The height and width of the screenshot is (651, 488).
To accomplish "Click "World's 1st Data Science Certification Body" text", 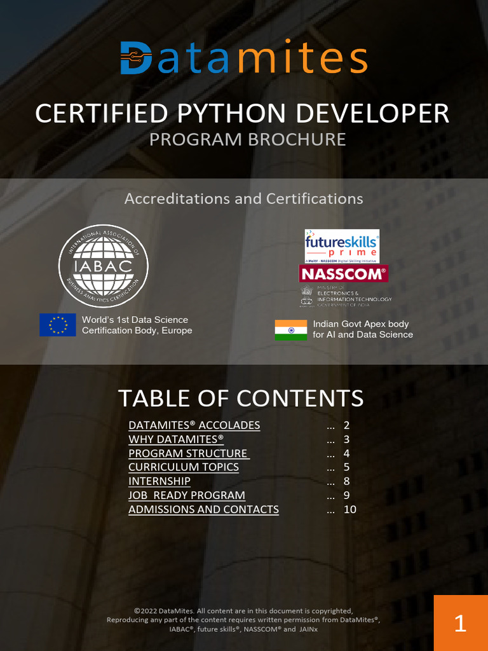I will pos(137,325).
